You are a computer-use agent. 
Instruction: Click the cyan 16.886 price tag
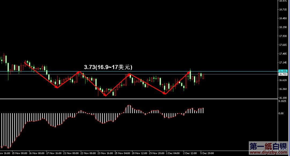coord(283,71)
